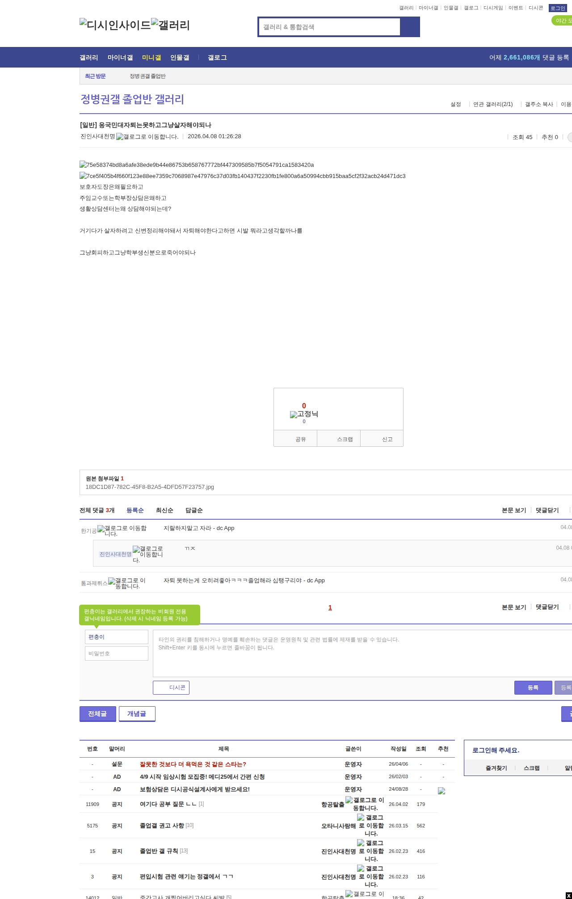Click the 고정닉 icon in the recommend box
This screenshot has height=899, width=572.
coord(304,414)
